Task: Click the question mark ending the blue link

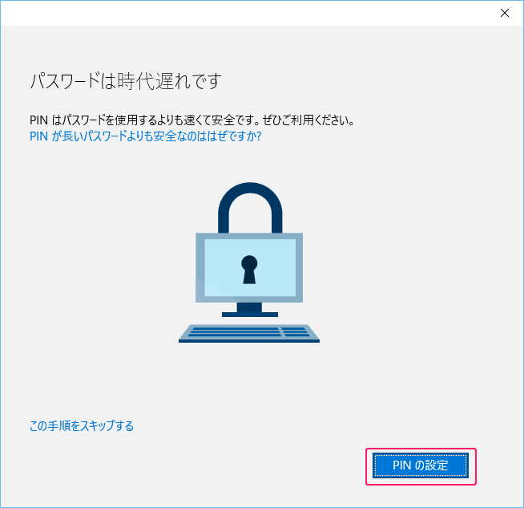Action: [258, 136]
